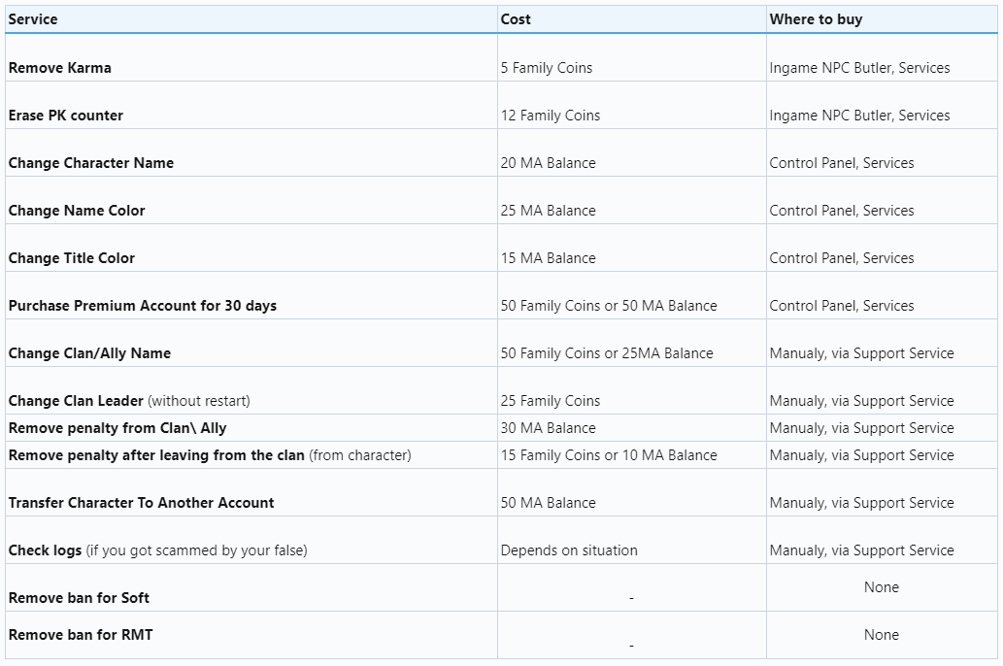This screenshot has height=666, width=1003.
Task: Click the Depends on situation cell
Action: (x=569, y=550)
